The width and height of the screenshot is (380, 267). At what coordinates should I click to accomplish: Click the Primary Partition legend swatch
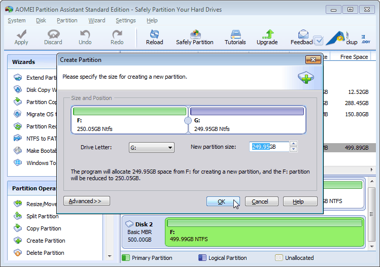126,257
